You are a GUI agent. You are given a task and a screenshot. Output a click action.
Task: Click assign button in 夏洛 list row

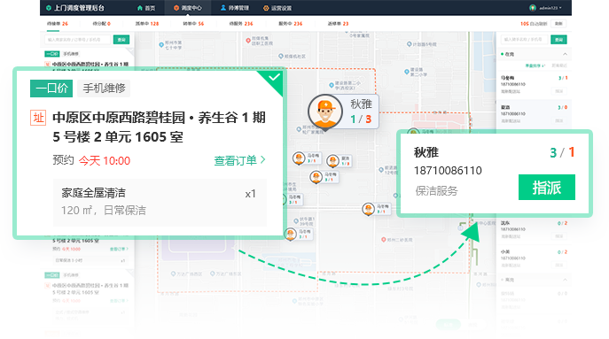pos(558,120)
